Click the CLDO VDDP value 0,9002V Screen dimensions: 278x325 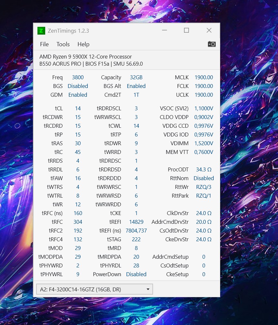click(x=204, y=117)
